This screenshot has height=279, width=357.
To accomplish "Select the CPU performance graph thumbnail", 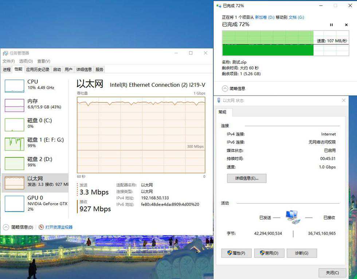I will click(14, 86).
